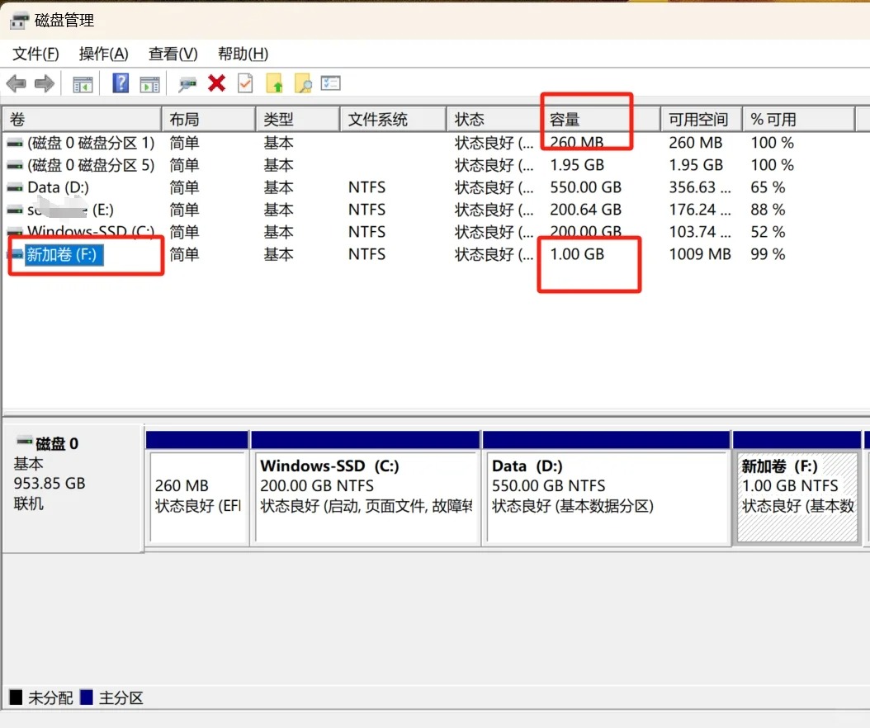The image size is (870, 728).
Task: Click the 1009 MB free space cell
Action: pos(700,254)
